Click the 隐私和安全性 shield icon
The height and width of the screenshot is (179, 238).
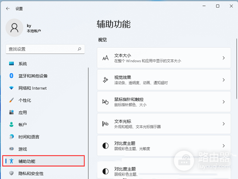11,173
